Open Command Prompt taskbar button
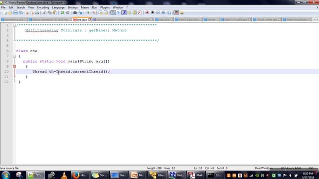The width and height of the screenshot is (319, 179). pyautogui.click(x=215, y=175)
